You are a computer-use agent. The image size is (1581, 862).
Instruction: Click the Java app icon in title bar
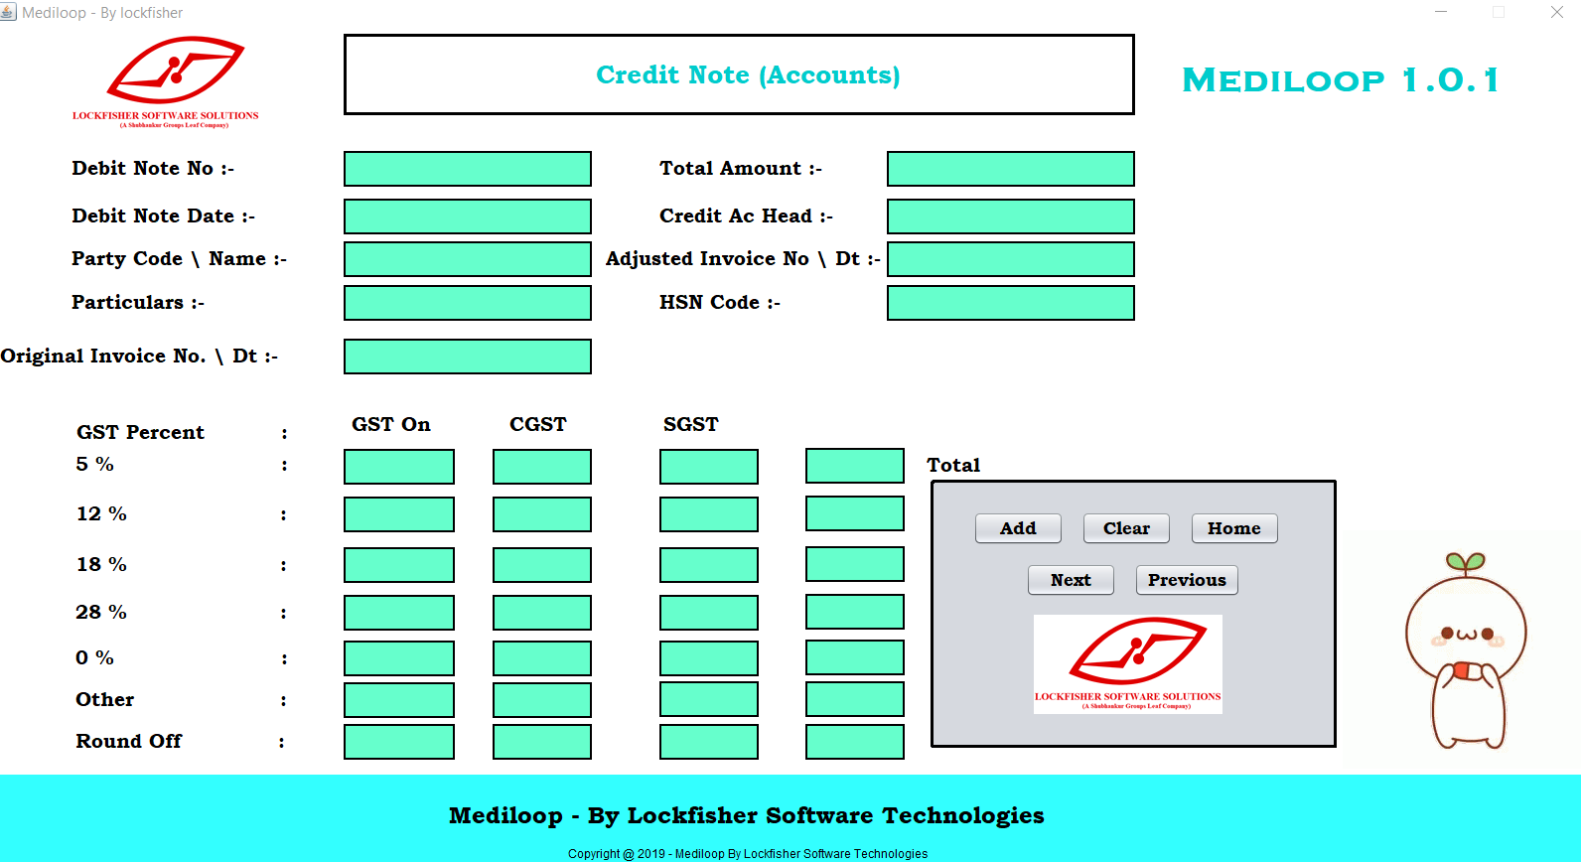[x=9, y=12]
